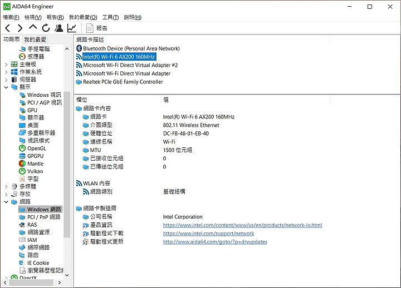Click the tree scrollbar down arrow
Screen dimensions: 401x288
(x=67, y=275)
